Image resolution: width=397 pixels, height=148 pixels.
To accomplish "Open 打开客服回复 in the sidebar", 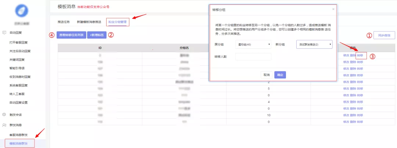I will (18, 42).
